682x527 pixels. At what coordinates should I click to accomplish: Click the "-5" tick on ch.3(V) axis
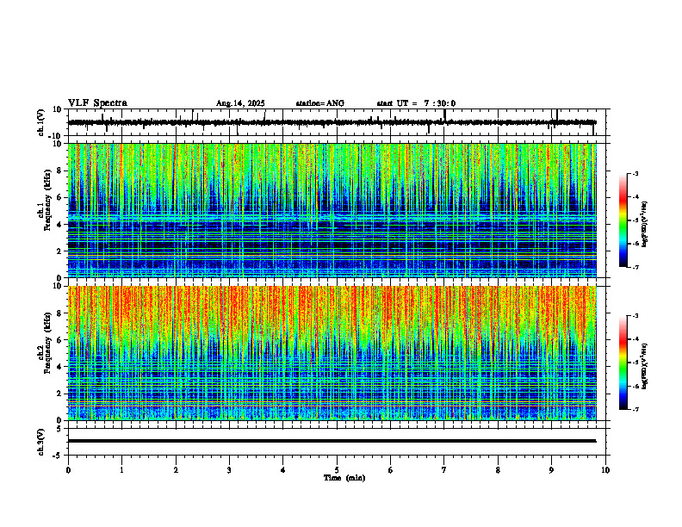[58, 456]
